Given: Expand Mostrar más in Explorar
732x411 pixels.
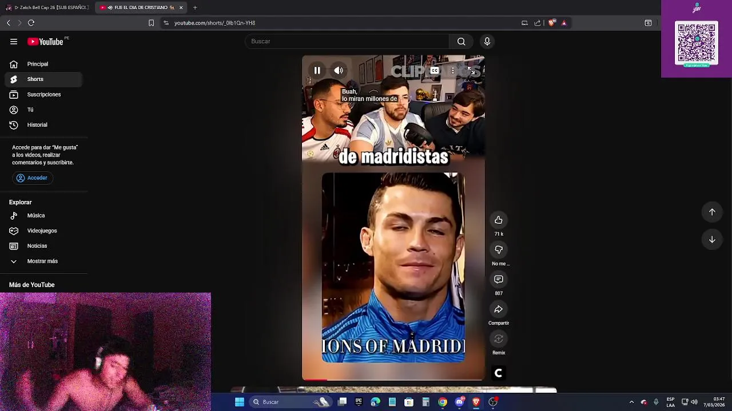Looking at the screenshot, I should pyautogui.click(x=43, y=261).
